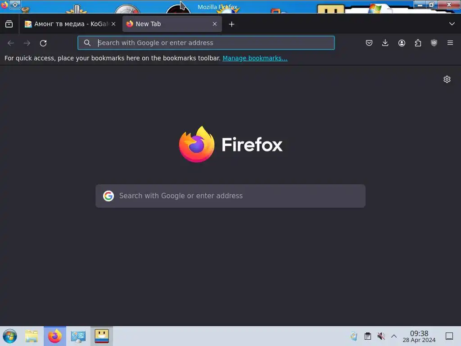
Task: Expand the list all tabs chevron
Action: click(452, 24)
